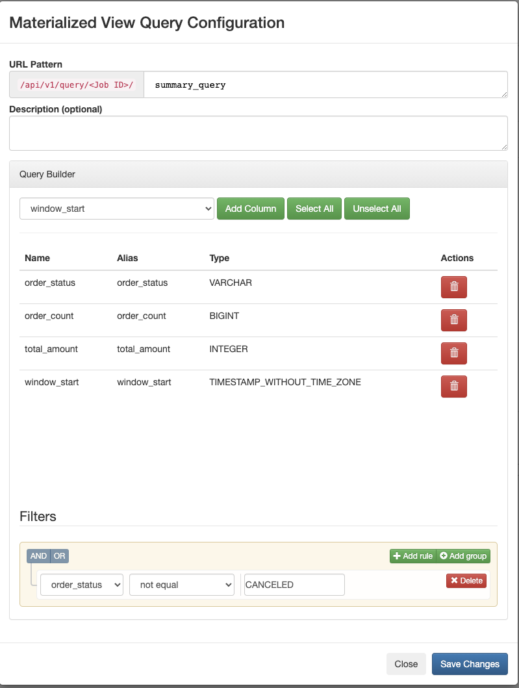Screen dimensions: 519x688
Task: Click the Unselect All button
Action: (377, 209)
